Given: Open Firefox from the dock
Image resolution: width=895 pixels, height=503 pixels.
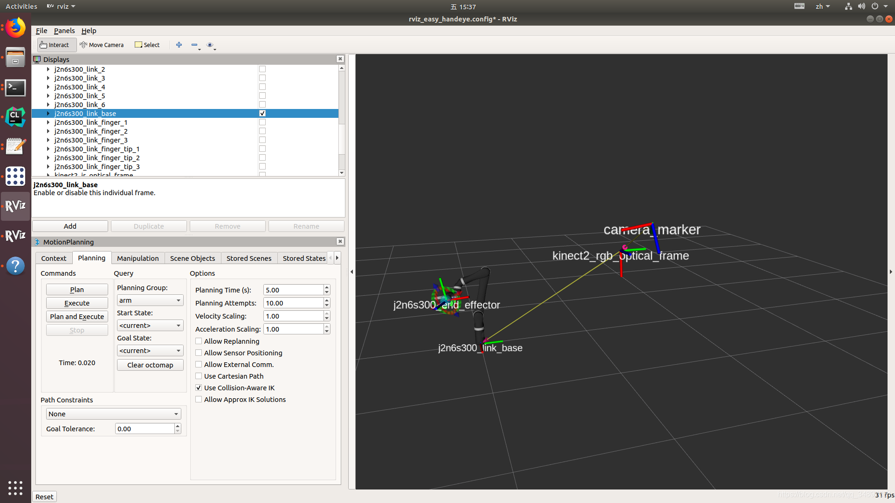Looking at the screenshot, I should (x=15, y=27).
